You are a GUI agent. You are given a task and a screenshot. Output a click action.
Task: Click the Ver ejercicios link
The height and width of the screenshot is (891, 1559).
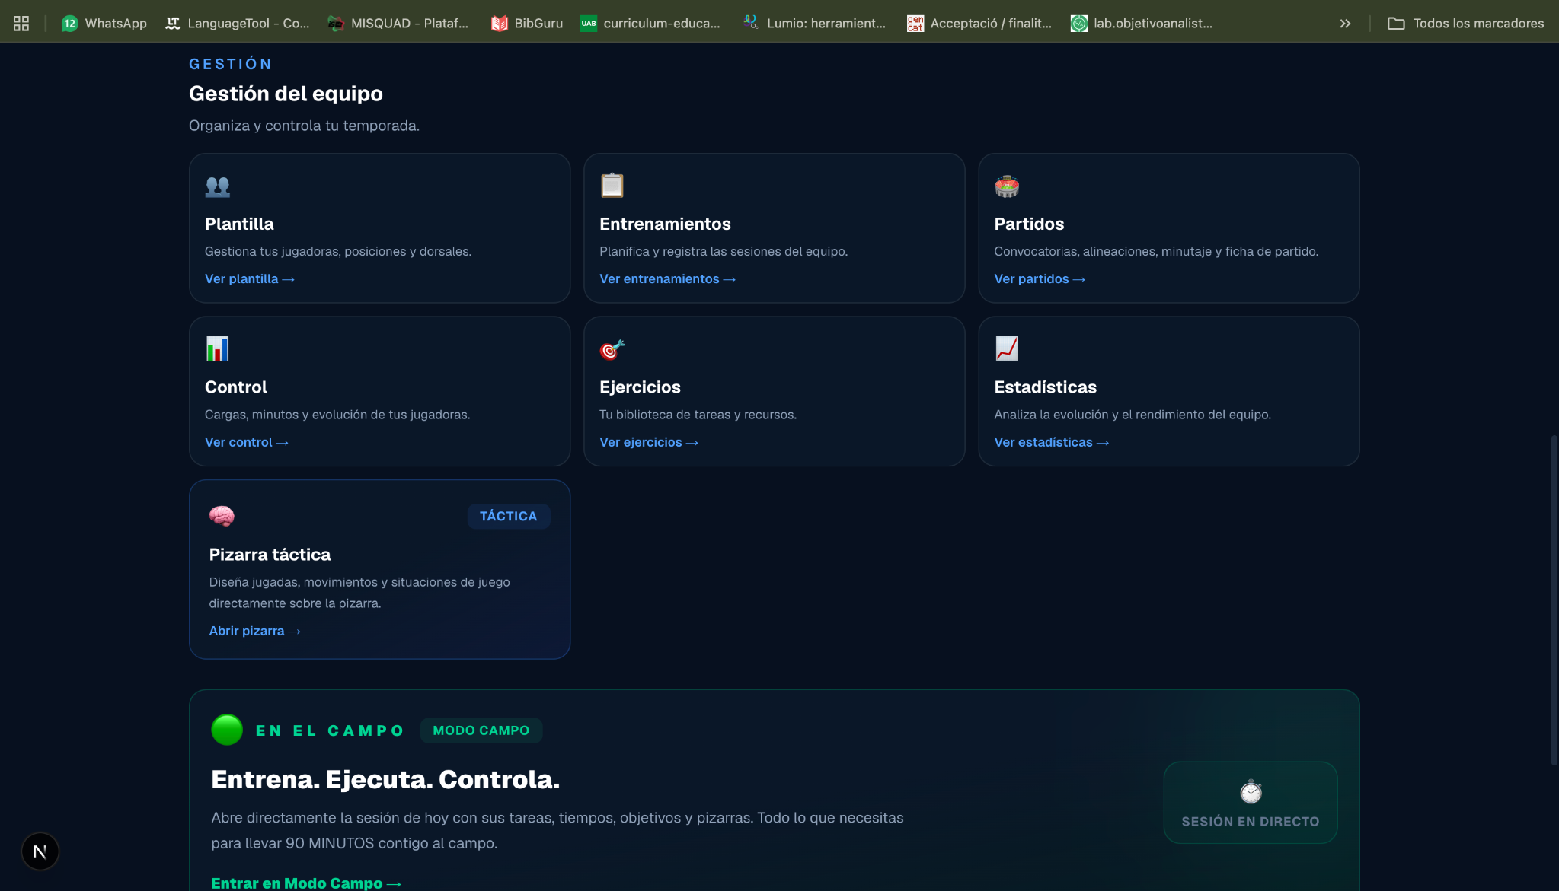point(649,442)
